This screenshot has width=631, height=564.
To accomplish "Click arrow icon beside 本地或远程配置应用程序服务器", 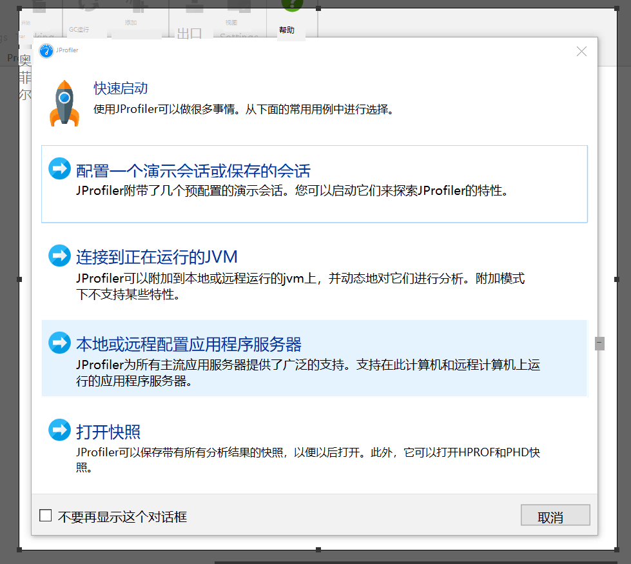I will pos(59,343).
